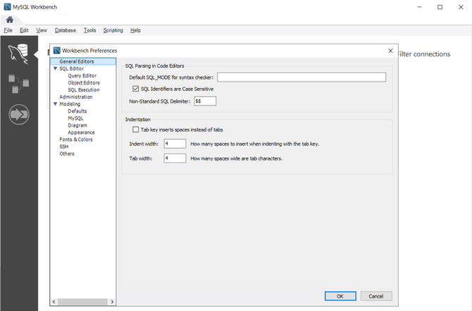Collapse the SQL Editor tree node
The height and width of the screenshot is (311, 472).
56,68
